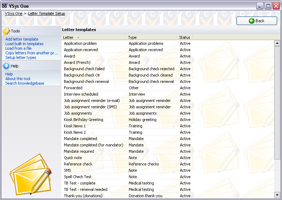
Task: Click the VSys One app icon in title bar
Action: click(x=5, y=6)
